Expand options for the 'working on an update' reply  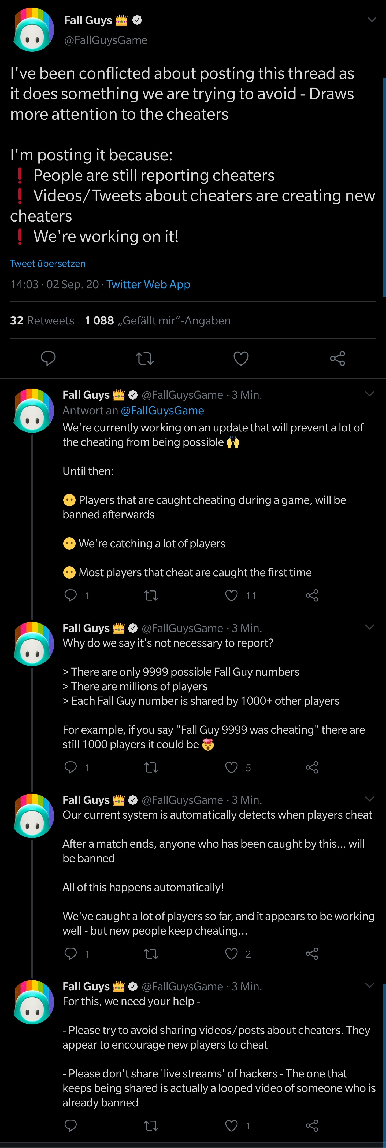pos(369,394)
